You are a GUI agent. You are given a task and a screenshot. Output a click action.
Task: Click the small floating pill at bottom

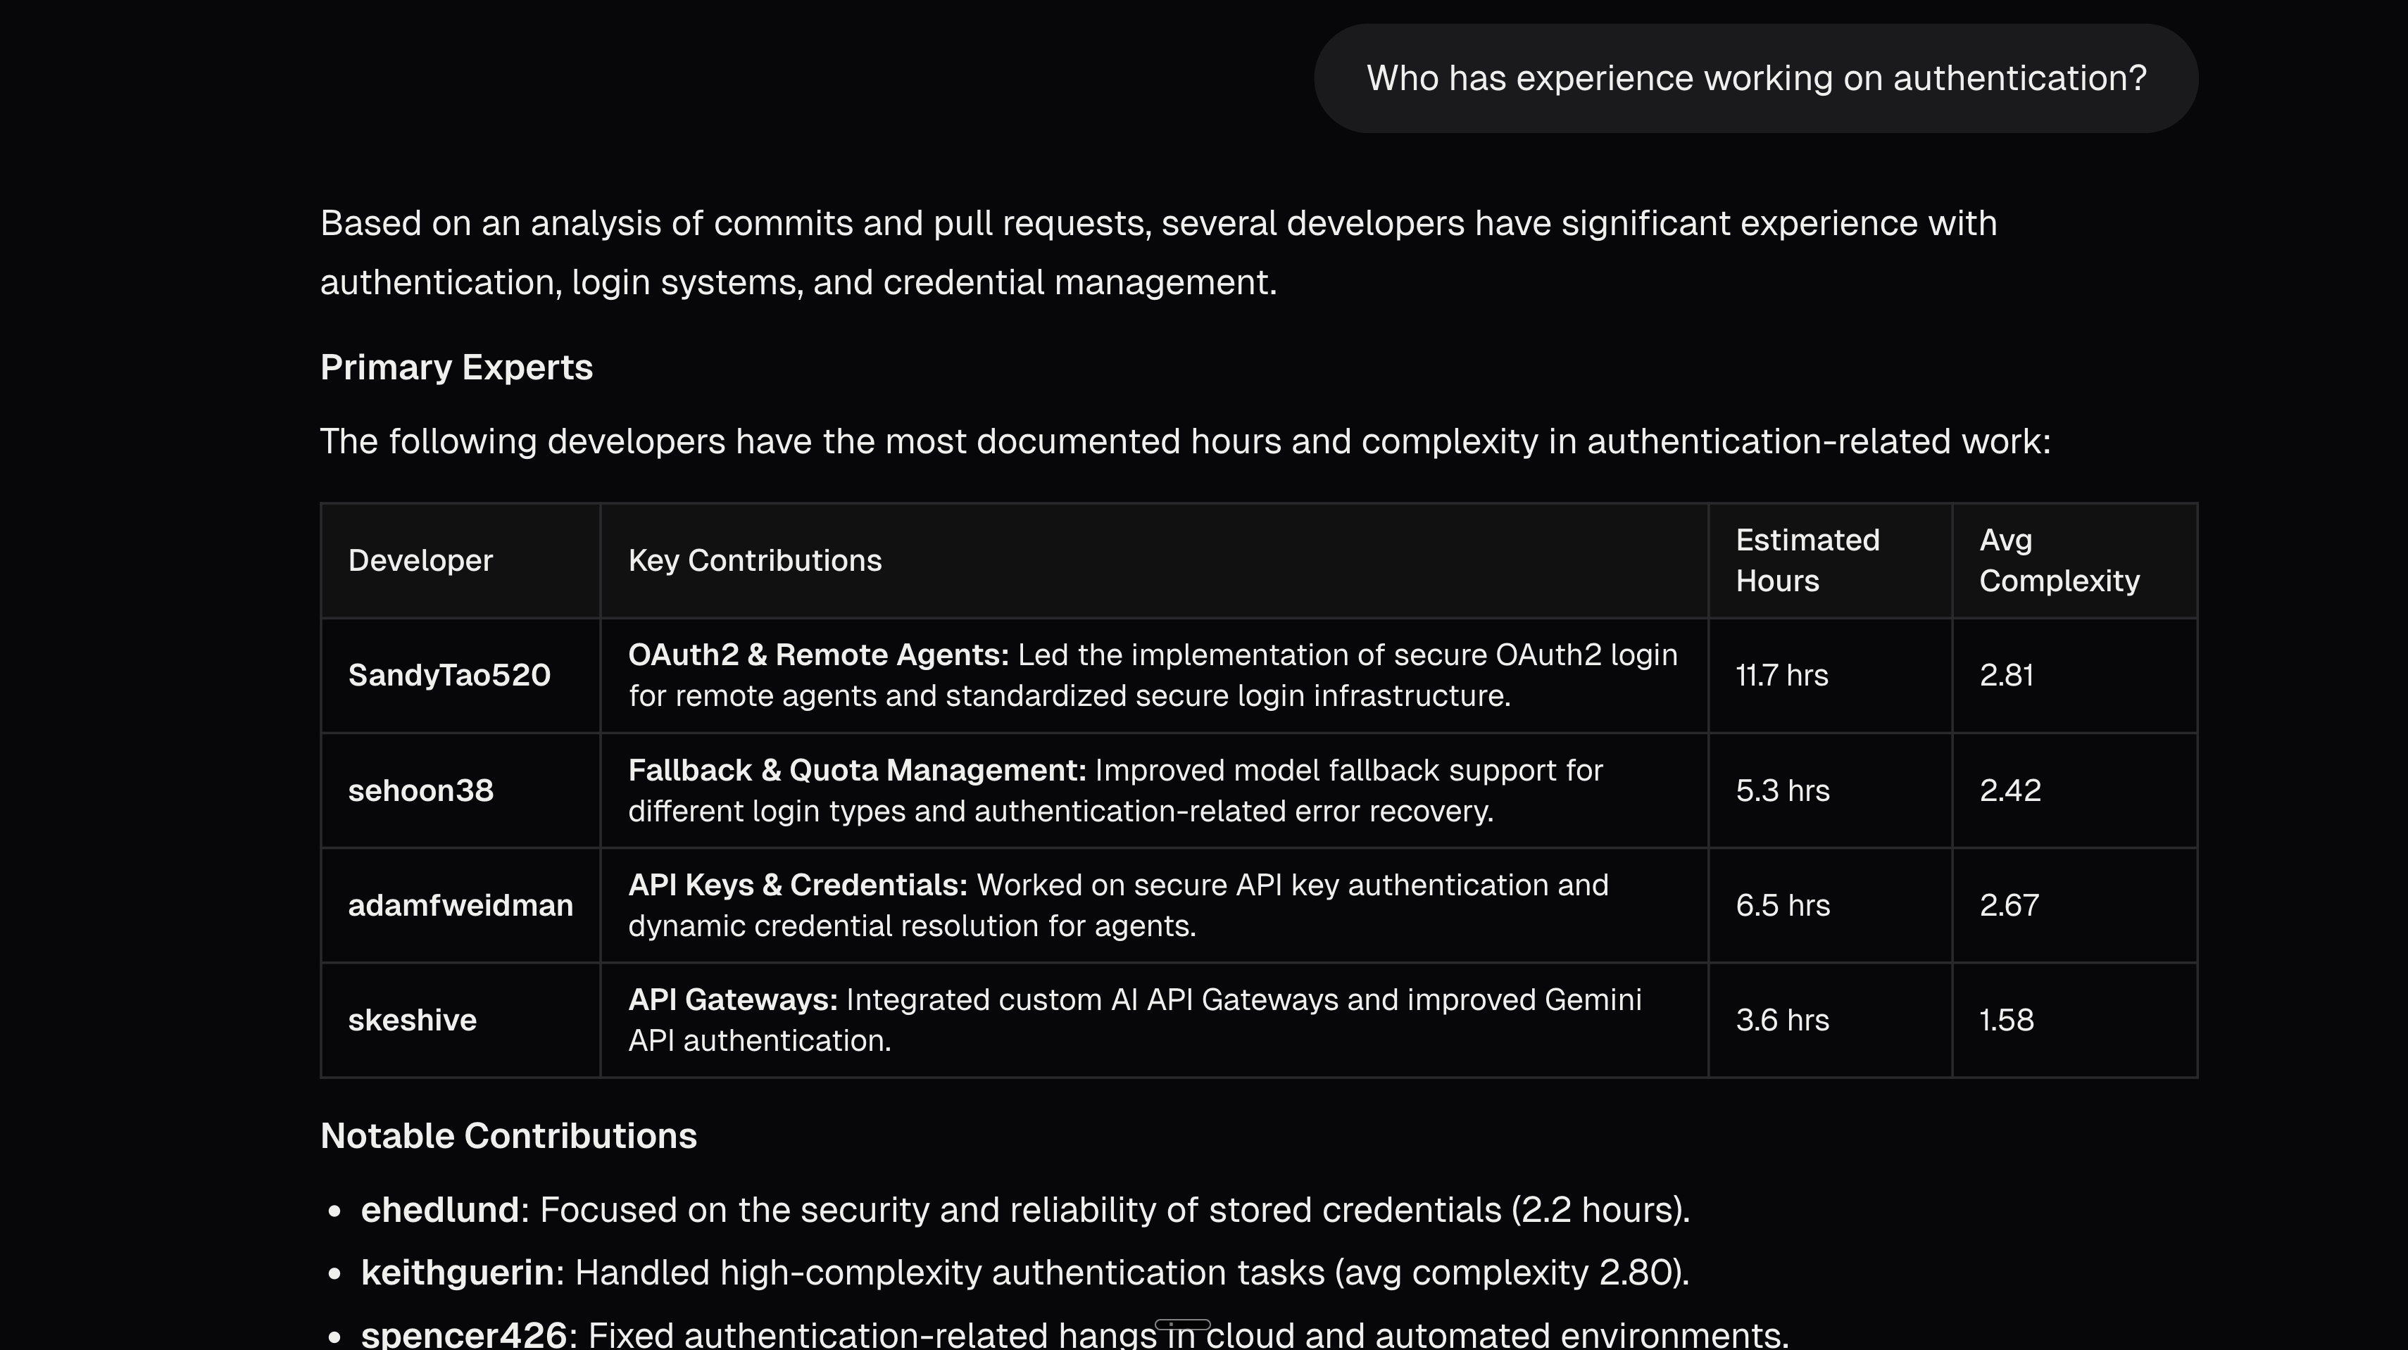click(1182, 1325)
